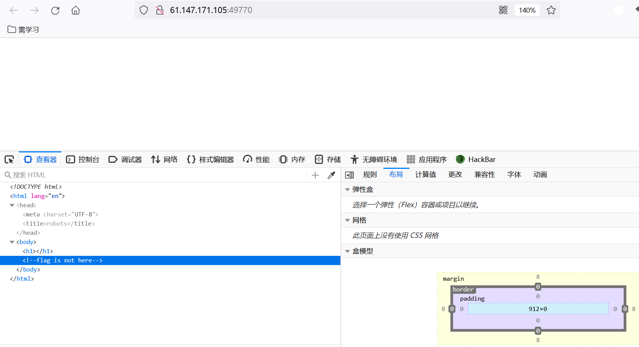639x347 pixels.
Task: Create a new node with plus icon
Action: tap(315, 175)
